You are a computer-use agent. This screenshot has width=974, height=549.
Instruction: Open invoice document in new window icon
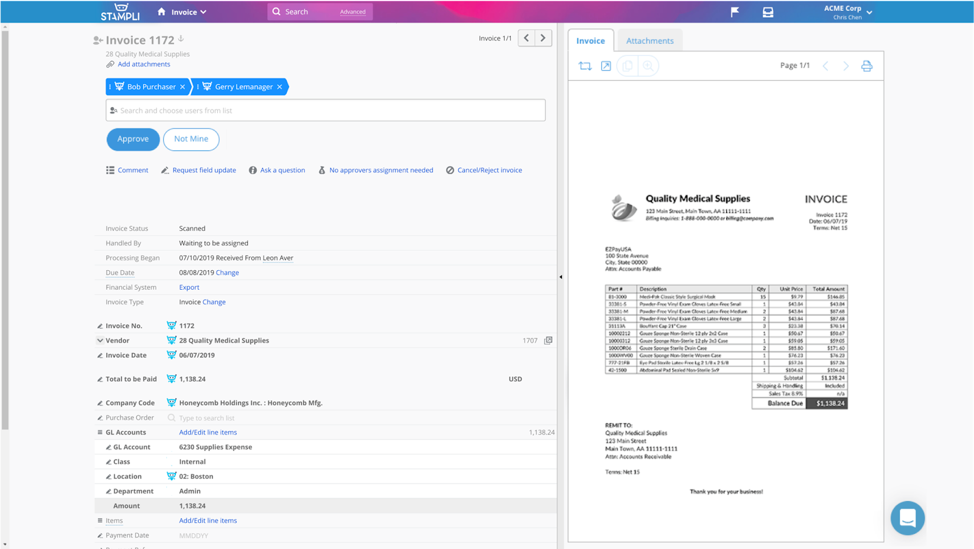point(606,66)
